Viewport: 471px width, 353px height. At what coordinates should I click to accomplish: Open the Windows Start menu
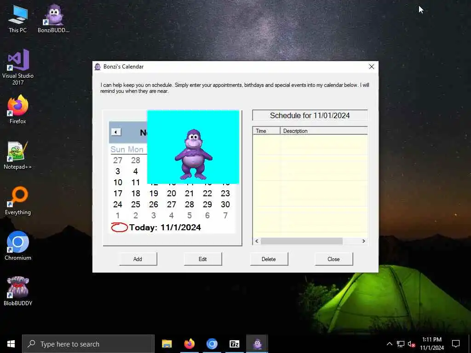click(x=11, y=344)
